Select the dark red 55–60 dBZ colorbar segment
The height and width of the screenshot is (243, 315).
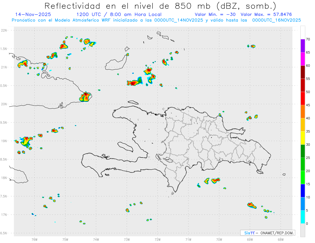coord(303,72)
